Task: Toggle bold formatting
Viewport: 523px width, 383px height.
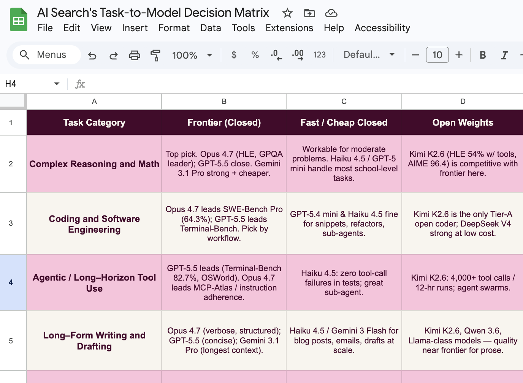Action: [483, 55]
